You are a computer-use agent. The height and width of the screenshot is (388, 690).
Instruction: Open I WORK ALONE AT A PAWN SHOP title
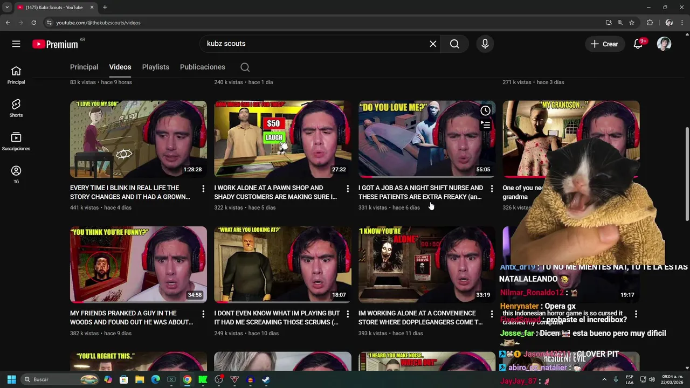tap(275, 192)
